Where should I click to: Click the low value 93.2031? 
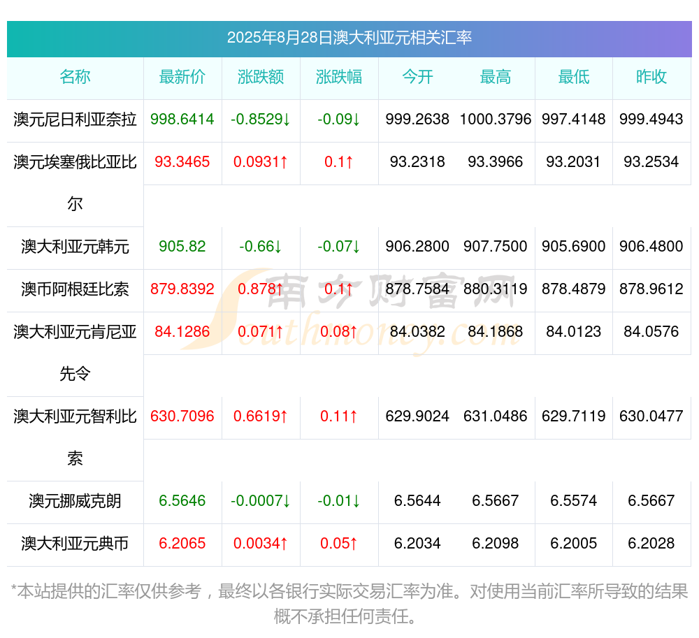pyautogui.click(x=574, y=161)
